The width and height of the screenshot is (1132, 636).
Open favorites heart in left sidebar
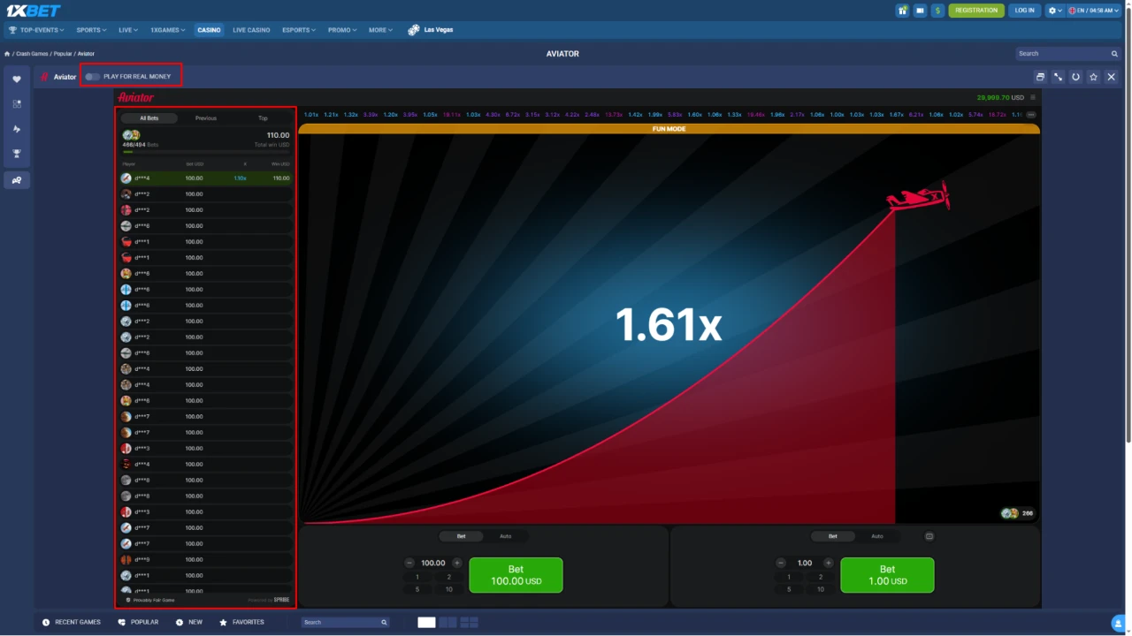tap(17, 79)
